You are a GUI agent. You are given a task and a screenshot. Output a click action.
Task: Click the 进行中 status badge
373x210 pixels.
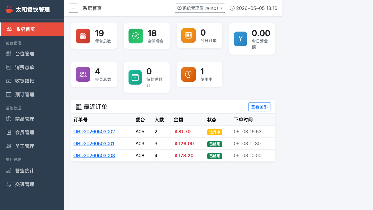(x=215, y=132)
